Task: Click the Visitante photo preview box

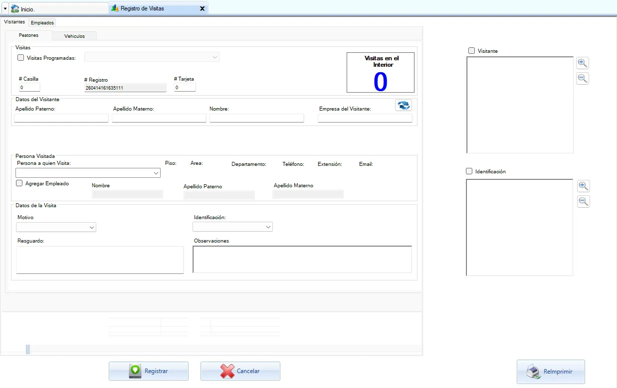Action: [520, 105]
